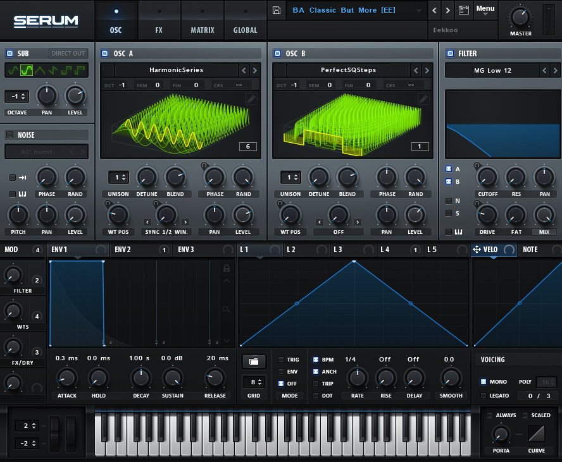Open the HarmonicSeries wavetable menu

177,70
